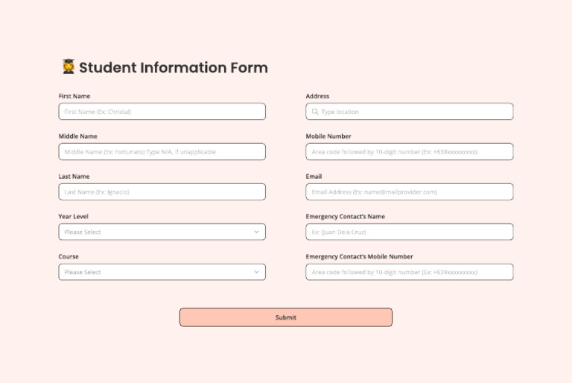This screenshot has height=383, width=572.
Task: Click the Email label text
Action: pyautogui.click(x=314, y=177)
